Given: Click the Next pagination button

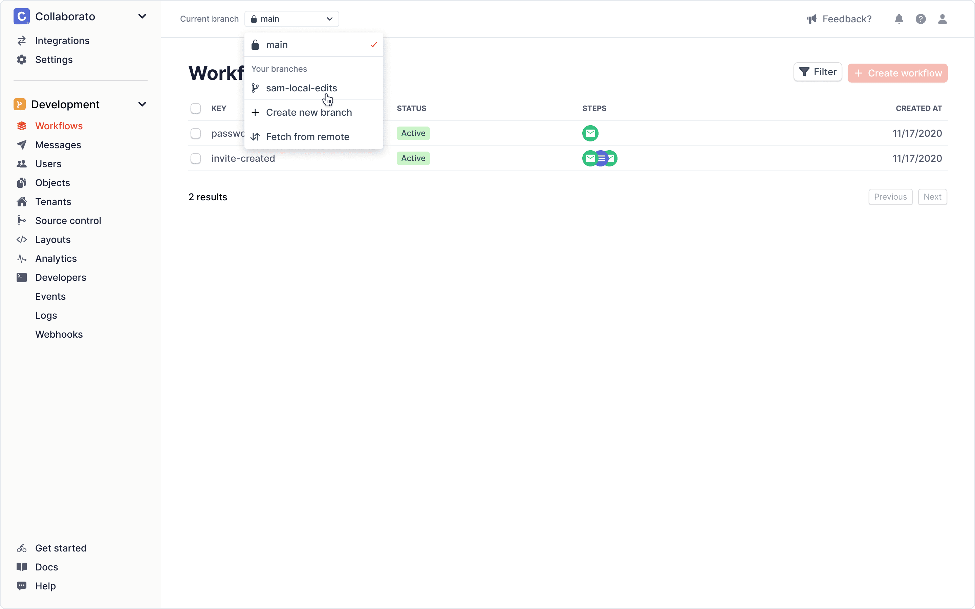Looking at the screenshot, I should click(932, 197).
